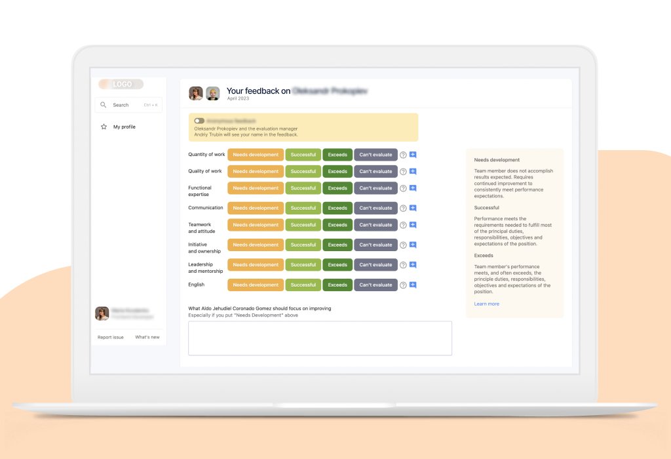Image resolution: width=671 pixels, height=459 pixels.
Task: Add comment for Functional expertise
Action: click(x=413, y=188)
